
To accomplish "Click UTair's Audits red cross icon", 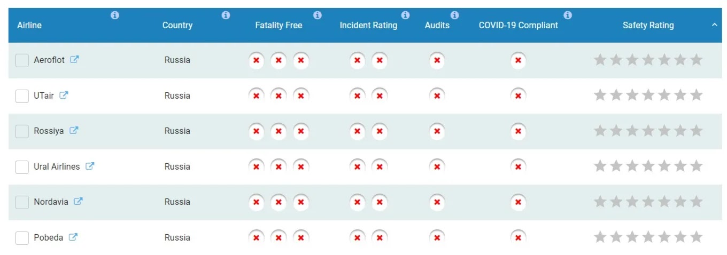I will click(437, 96).
